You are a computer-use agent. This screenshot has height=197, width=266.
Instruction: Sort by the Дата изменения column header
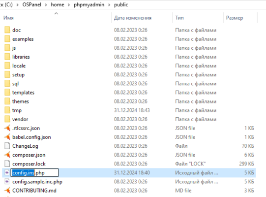(133, 18)
